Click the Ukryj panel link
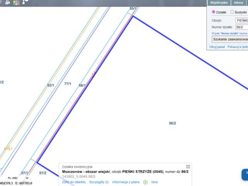This screenshot has width=248, height=186. click(217, 46)
